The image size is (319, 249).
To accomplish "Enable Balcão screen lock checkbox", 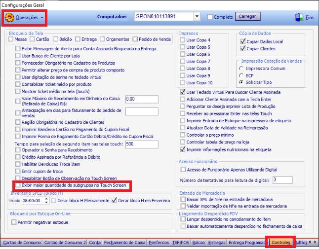I will pyautogui.click(x=55, y=39).
